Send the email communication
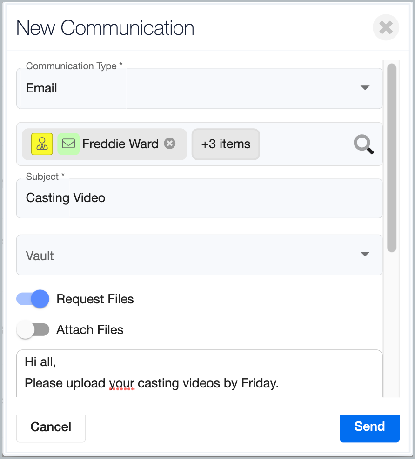This screenshot has width=415, height=459. coord(369,426)
